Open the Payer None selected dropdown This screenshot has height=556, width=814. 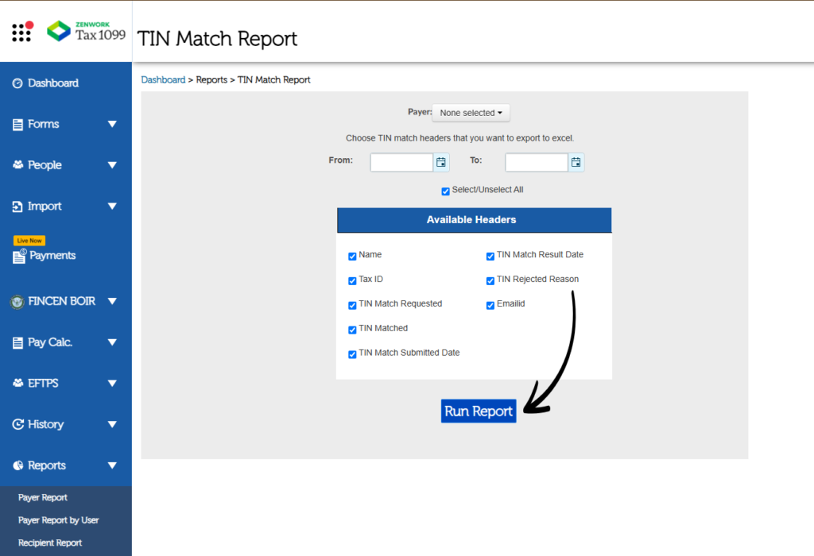click(x=471, y=113)
